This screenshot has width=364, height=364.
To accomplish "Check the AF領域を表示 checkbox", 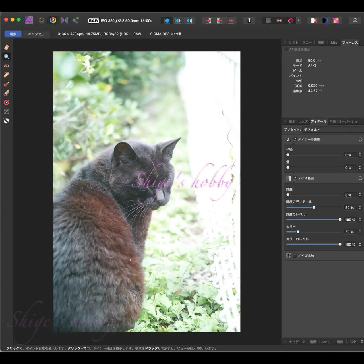I will pos(286,49).
